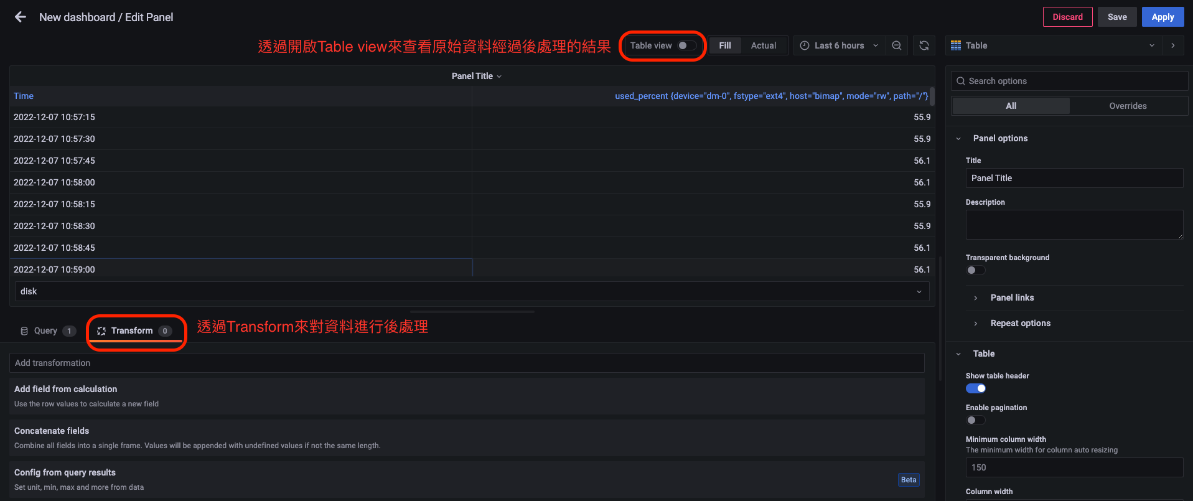This screenshot has height=501, width=1193.
Task: Click the zoom out time range icon
Action: click(896, 45)
